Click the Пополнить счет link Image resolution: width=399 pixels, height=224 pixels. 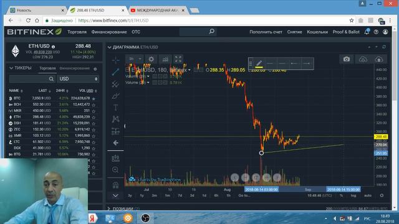(266, 32)
